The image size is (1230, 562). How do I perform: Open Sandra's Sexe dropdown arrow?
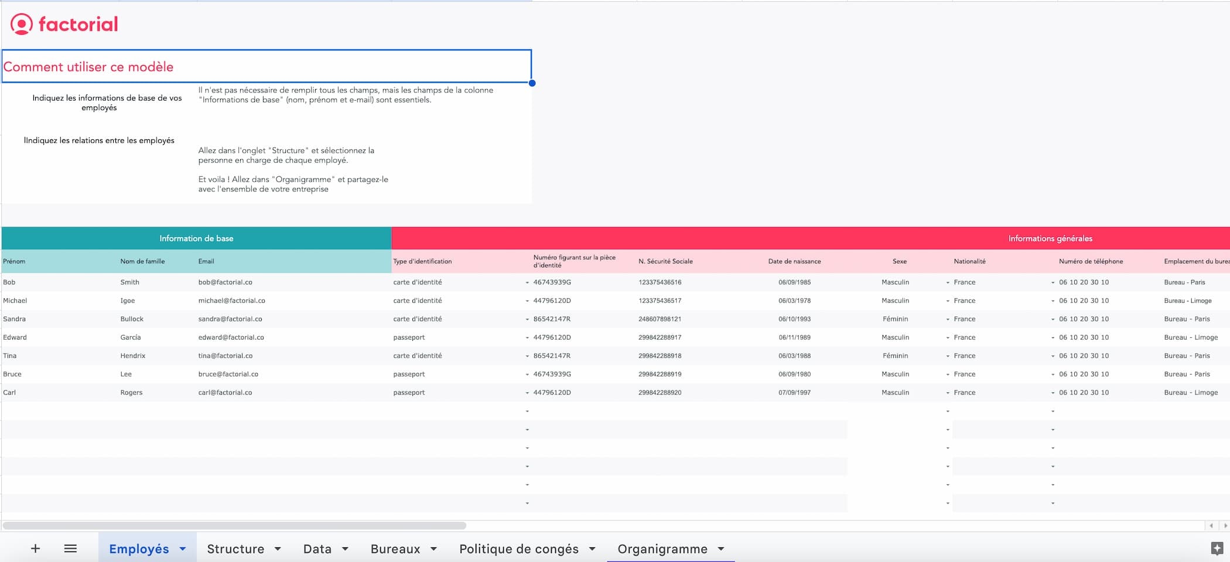(948, 320)
